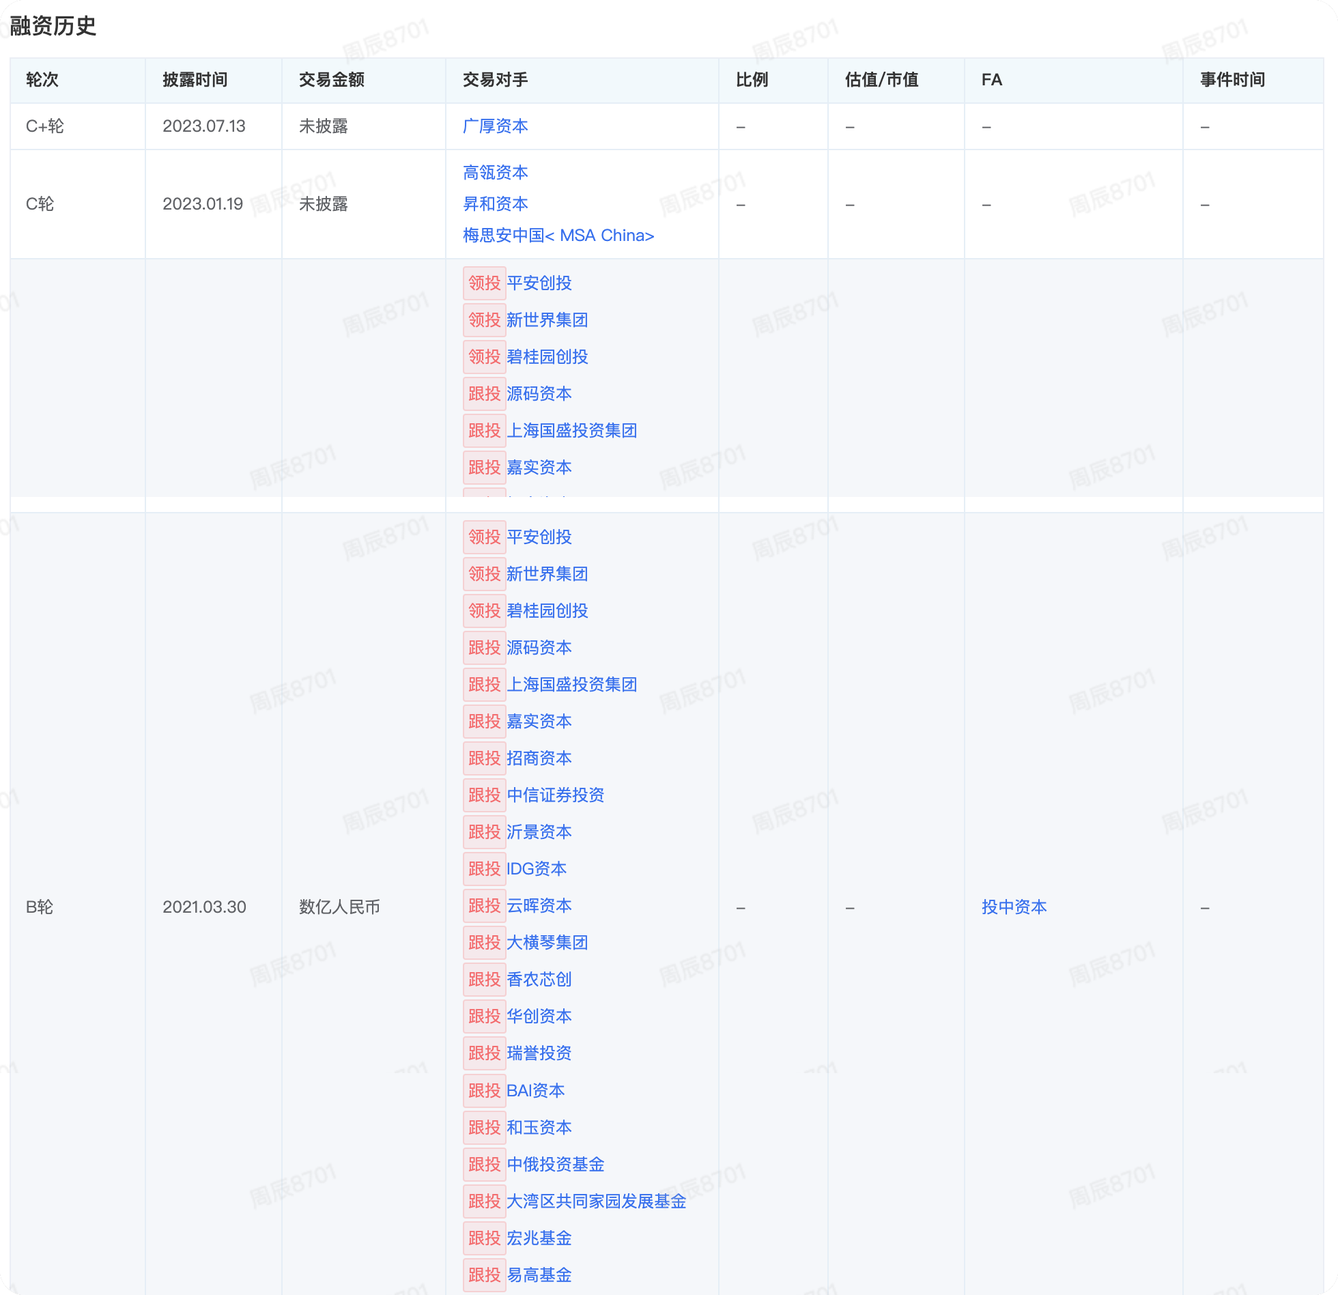Open the 投中资本 FA link
This screenshot has height=1295, width=1338.
click(x=1014, y=907)
